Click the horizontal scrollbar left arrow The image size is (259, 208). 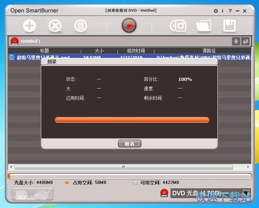pos(11,167)
